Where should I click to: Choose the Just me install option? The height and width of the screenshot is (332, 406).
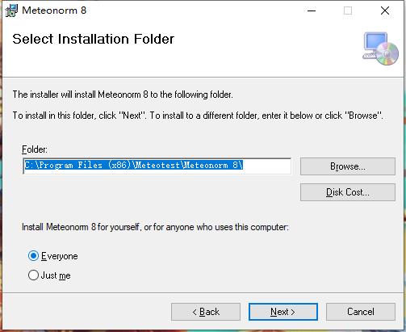[33, 275]
